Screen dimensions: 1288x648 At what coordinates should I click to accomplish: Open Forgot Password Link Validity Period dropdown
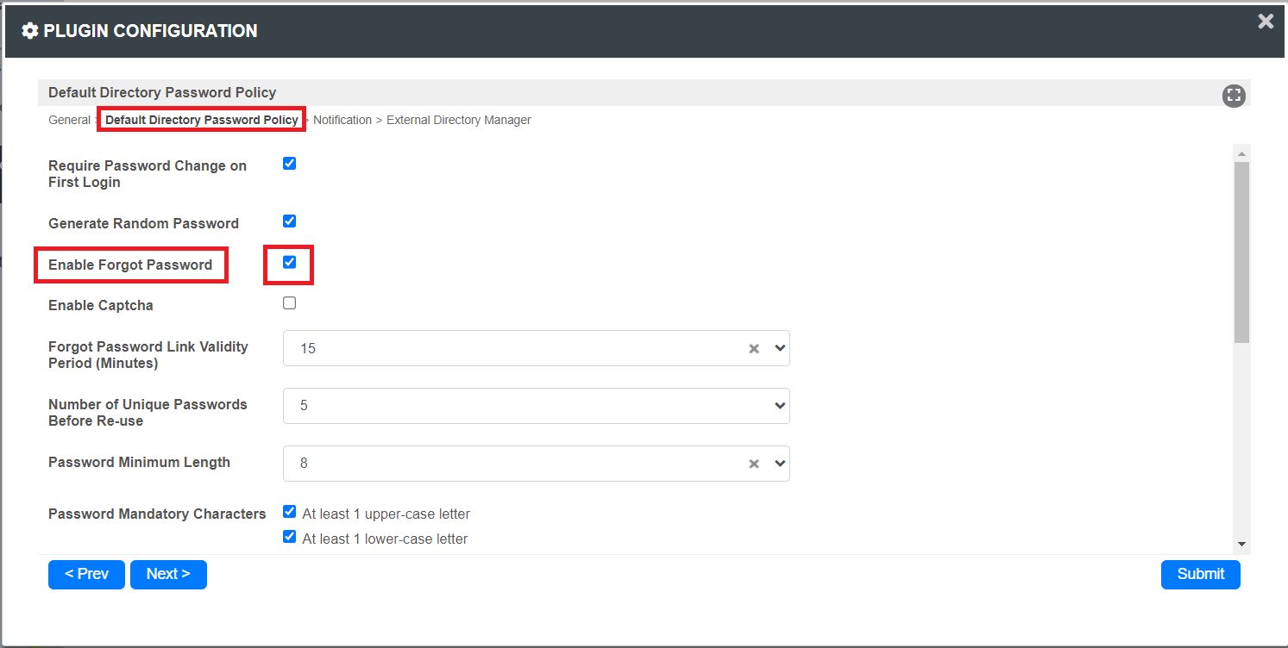pos(780,348)
